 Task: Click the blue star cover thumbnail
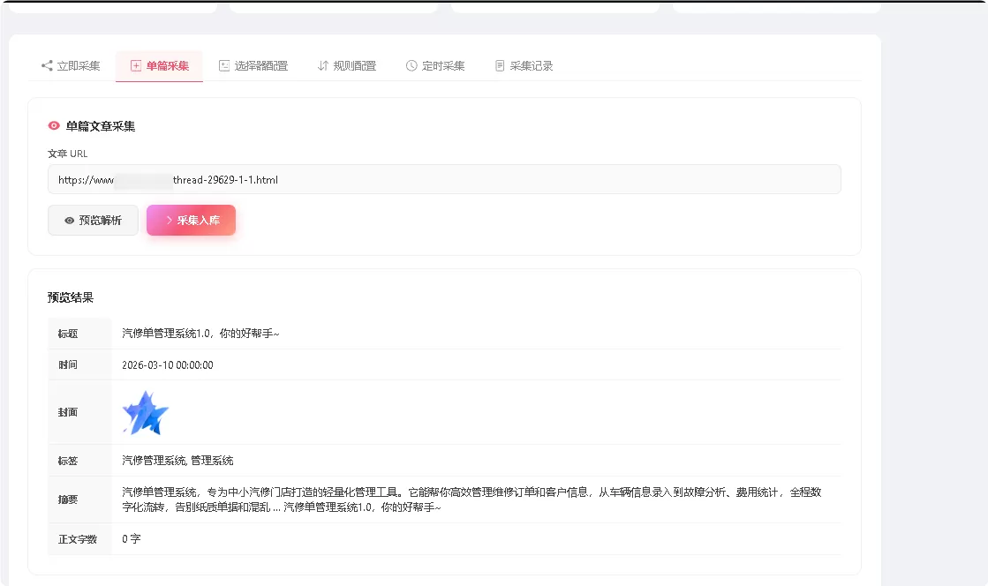click(144, 412)
